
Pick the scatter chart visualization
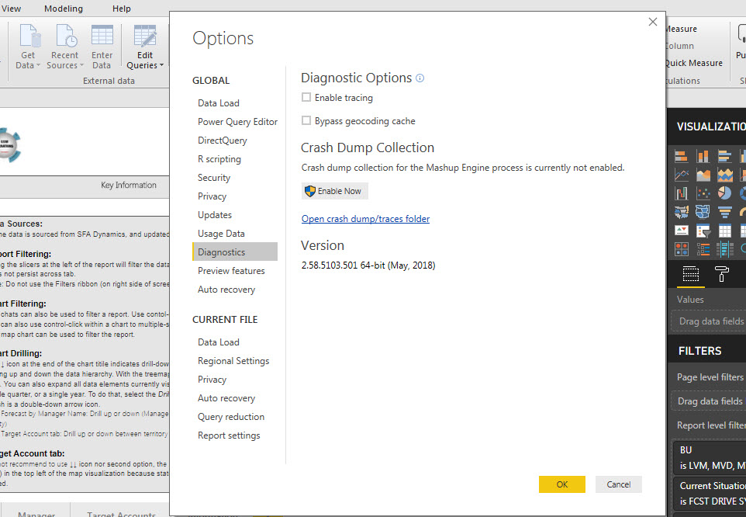click(703, 193)
